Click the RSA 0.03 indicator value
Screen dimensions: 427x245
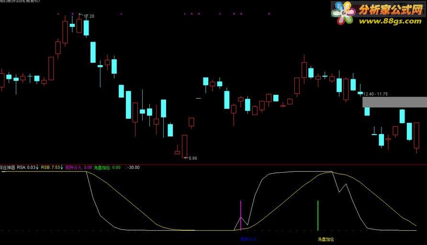[x=26, y=167]
